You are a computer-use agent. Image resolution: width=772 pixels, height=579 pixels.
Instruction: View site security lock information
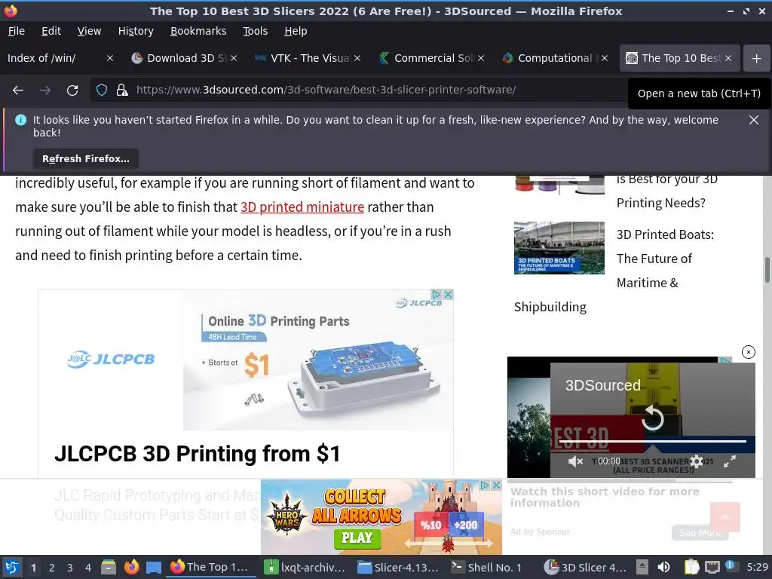click(122, 90)
